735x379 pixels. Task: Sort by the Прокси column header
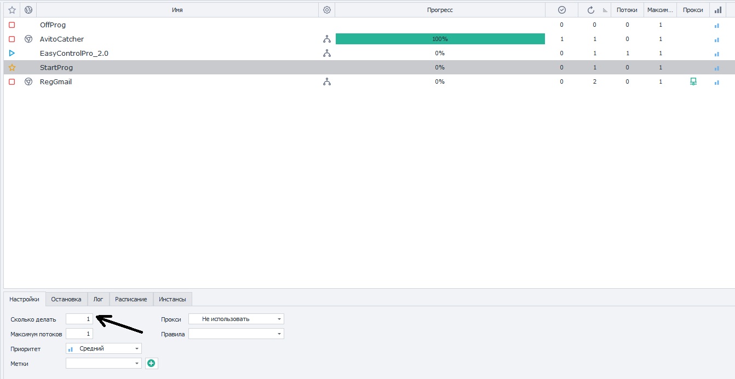coord(693,10)
